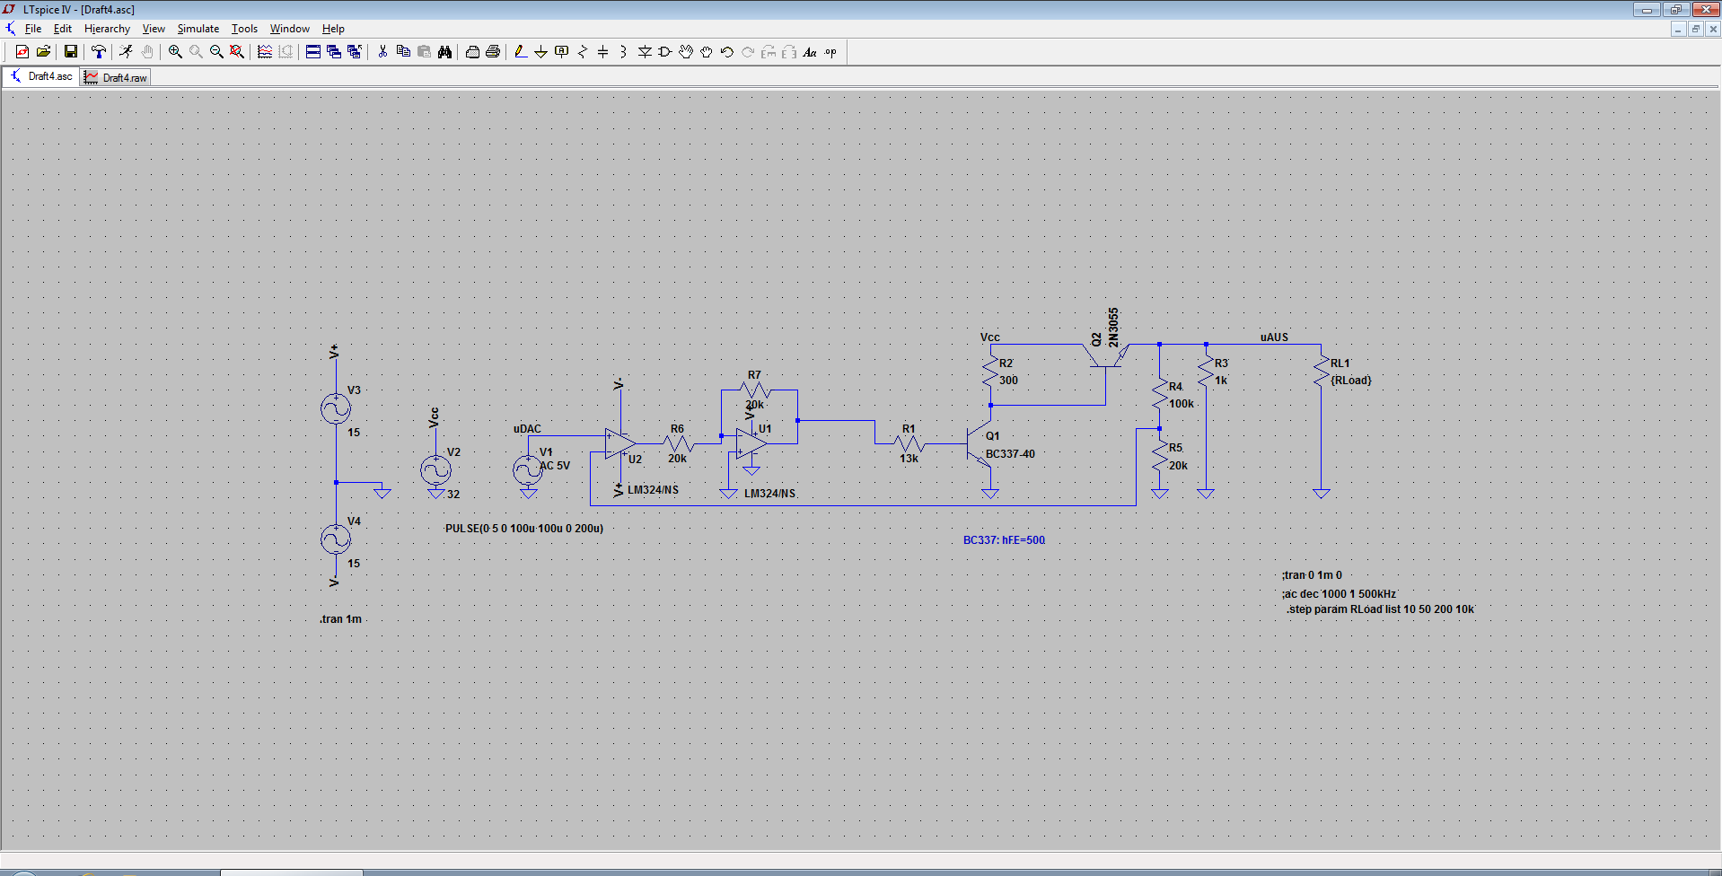The height and width of the screenshot is (876, 1722).
Task: Save the schematic with the floppy icon
Action: [70, 52]
